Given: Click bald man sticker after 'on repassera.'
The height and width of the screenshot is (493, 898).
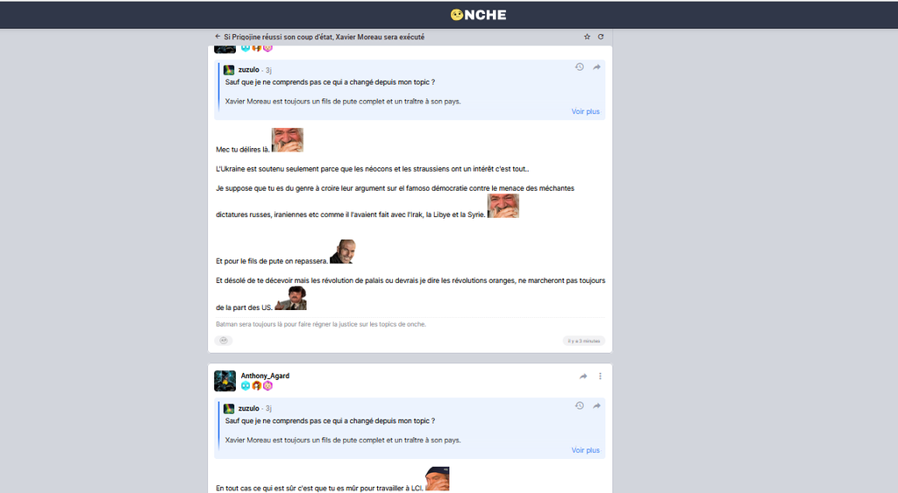Looking at the screenshot, I should 343,251.
